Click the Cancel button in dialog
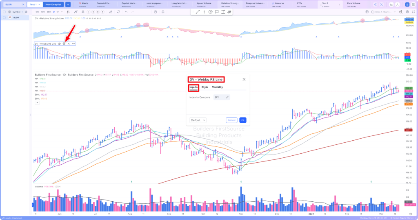Viewport: 418px width, 220px height. click(x=231, y=120)
